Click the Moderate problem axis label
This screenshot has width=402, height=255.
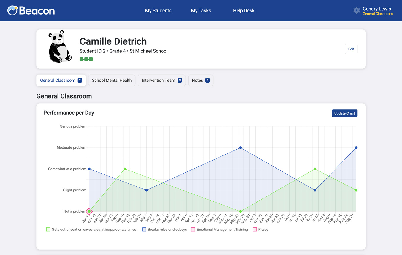(72, 147)
